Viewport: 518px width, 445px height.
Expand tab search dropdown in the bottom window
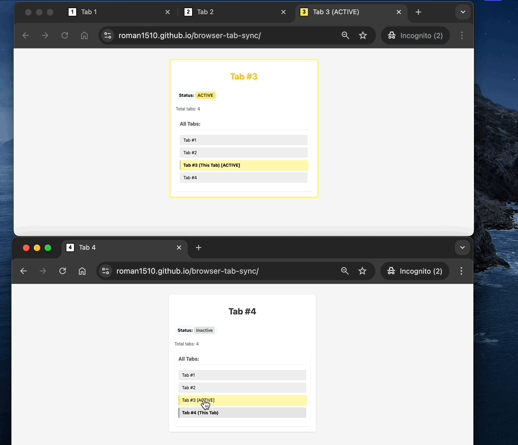pos(462,248)
